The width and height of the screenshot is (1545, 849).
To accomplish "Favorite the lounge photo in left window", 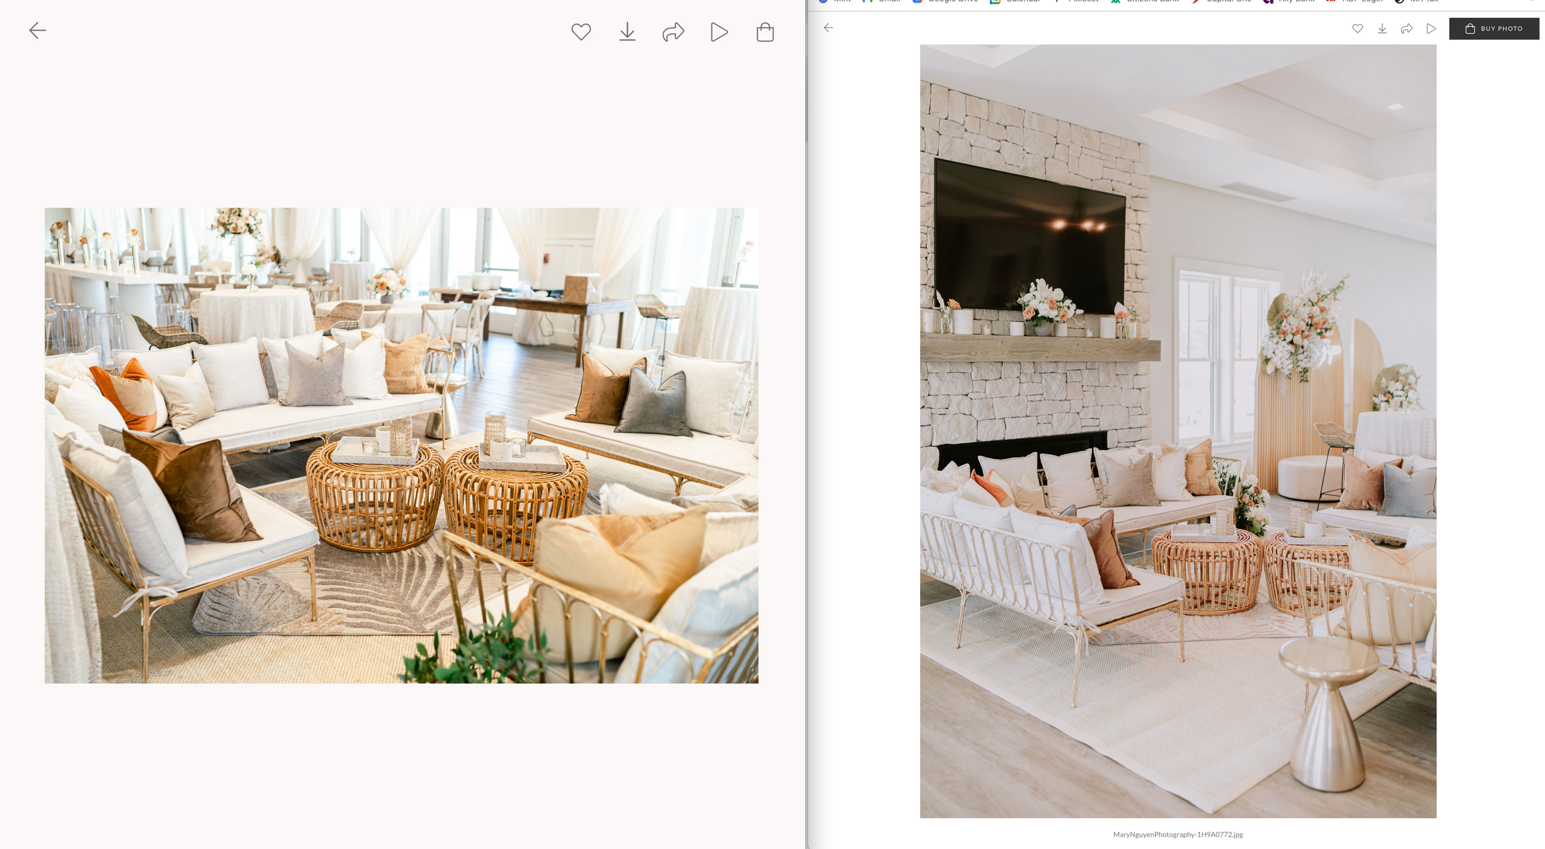I will (580, 32).
